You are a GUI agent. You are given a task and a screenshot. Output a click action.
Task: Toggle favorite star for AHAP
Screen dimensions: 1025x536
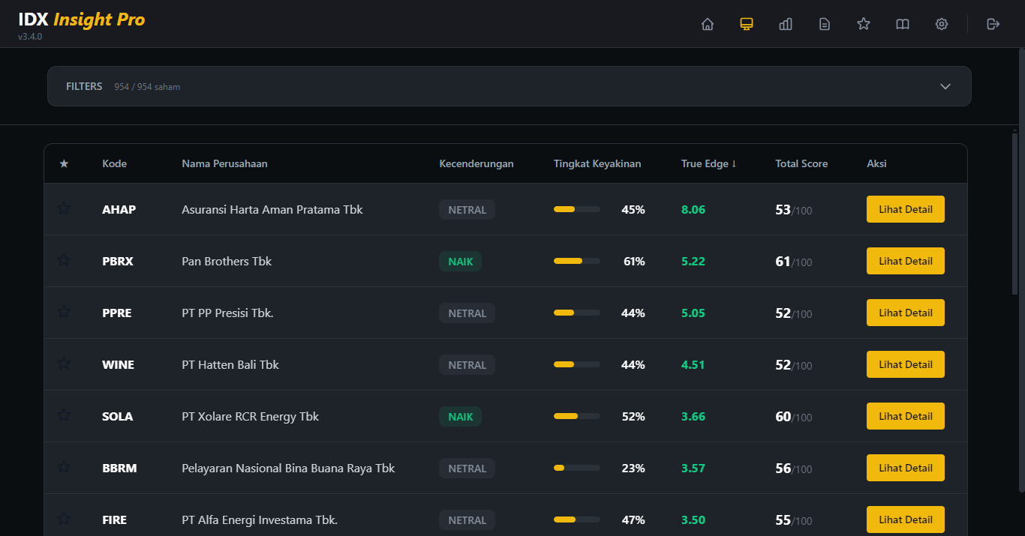[64, 208]
